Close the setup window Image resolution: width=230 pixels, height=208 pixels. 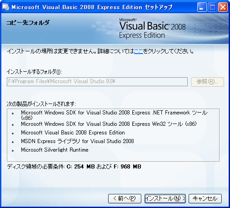[x=223, y=7]
